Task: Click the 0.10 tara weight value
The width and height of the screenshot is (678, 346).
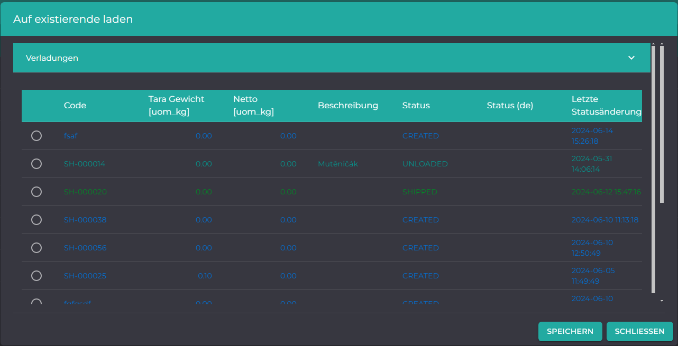Action: pyautogui.click(x=205, y=276)
